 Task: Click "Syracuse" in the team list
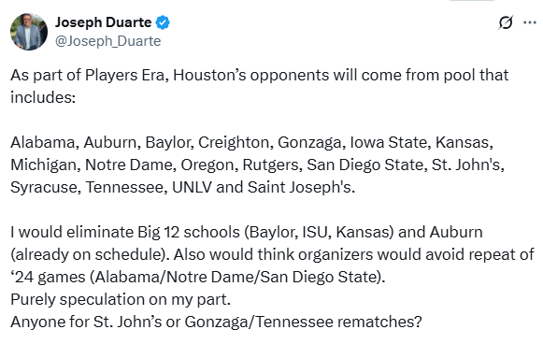[44, 187]
